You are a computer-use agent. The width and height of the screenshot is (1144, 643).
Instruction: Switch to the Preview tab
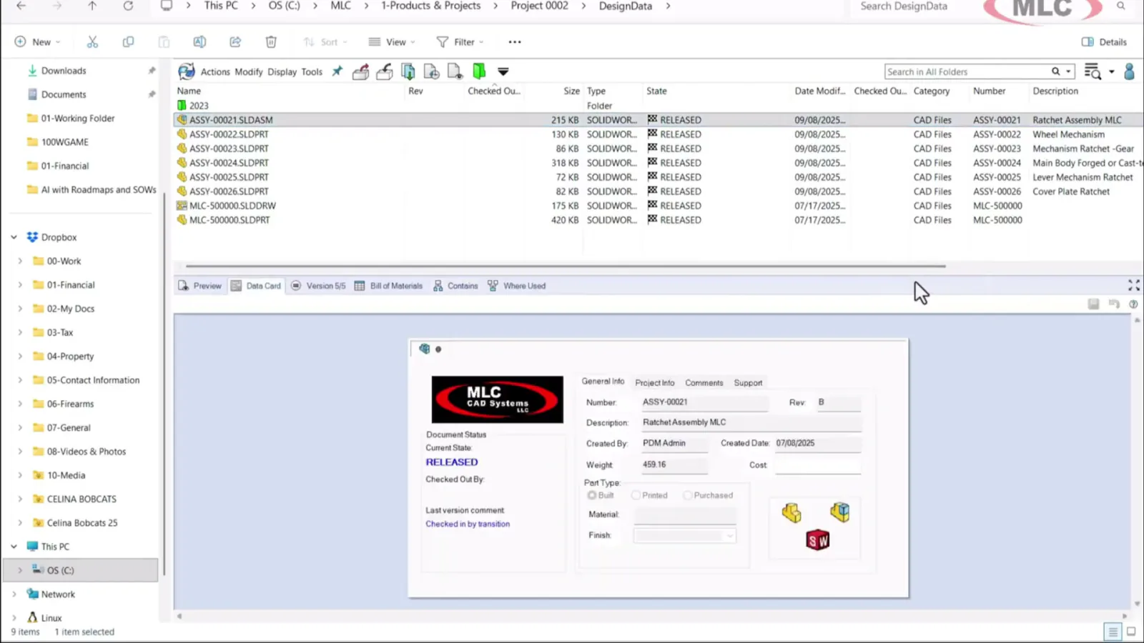[x=200, y=286]
